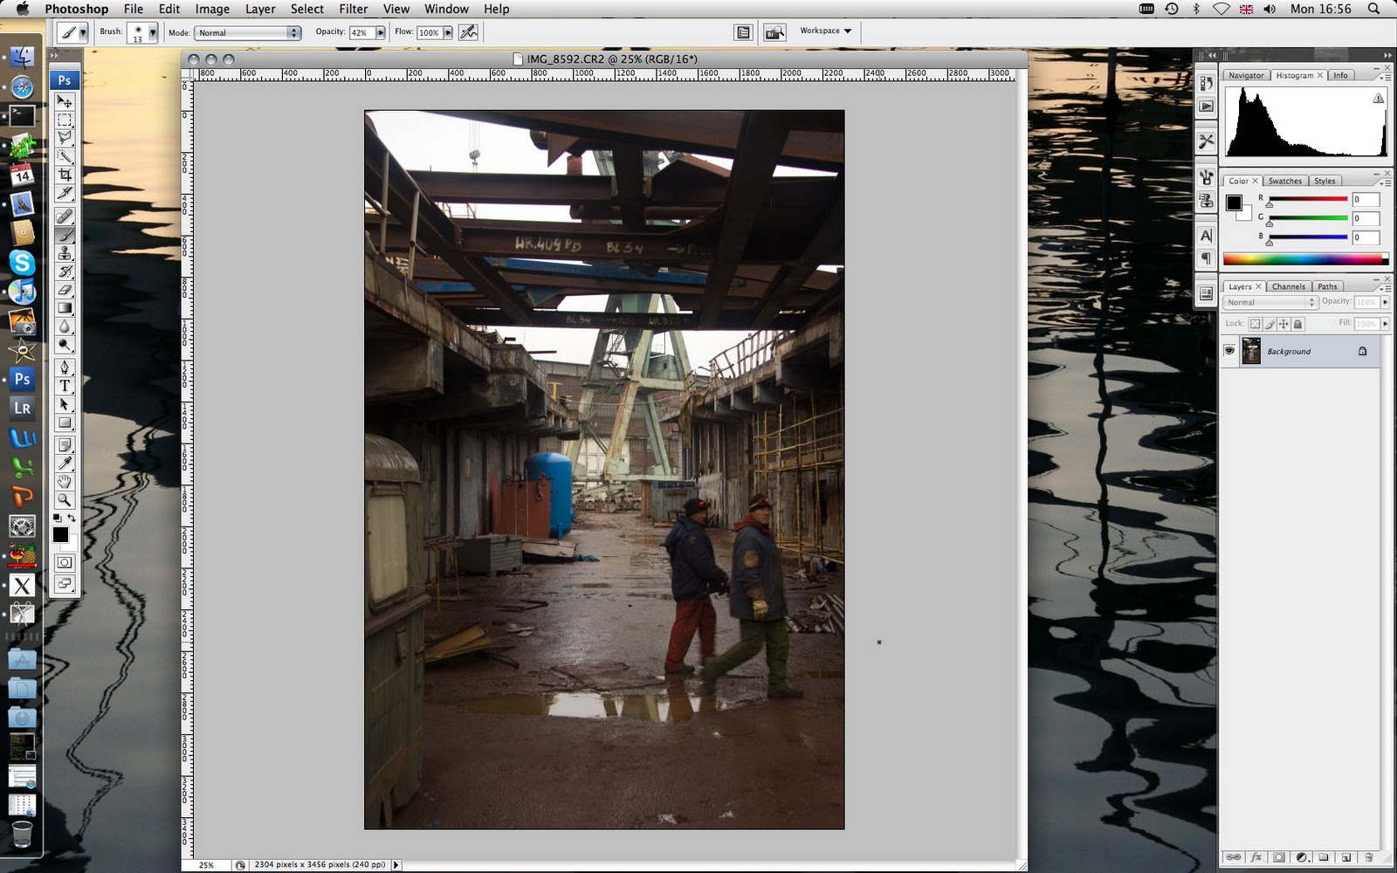The image size is (1397, 873).
Task: Open the tool preset picker arrow
Action: 83,32
